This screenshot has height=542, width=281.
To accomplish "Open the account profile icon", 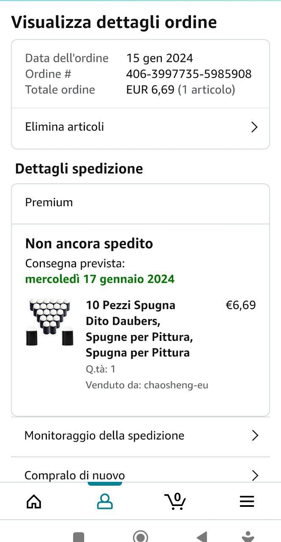I will coord(105,501).
